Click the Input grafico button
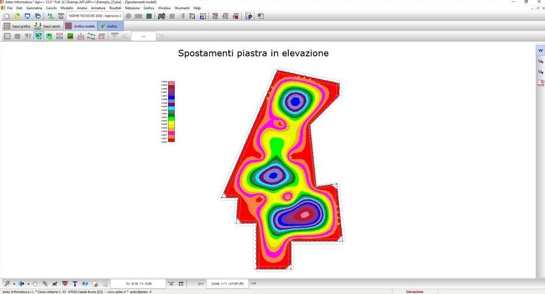This screenshot has width=545, height=294. click(x=17, y=26)
